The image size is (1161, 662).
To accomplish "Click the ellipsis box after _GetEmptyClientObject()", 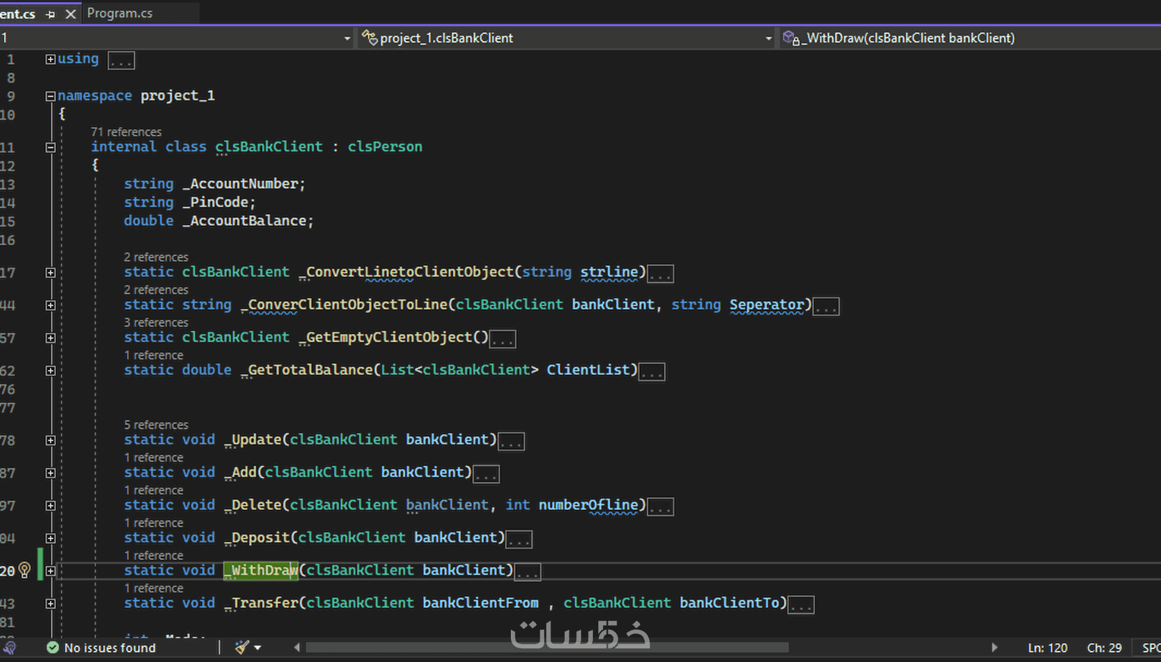I will (x=503, y=339).
